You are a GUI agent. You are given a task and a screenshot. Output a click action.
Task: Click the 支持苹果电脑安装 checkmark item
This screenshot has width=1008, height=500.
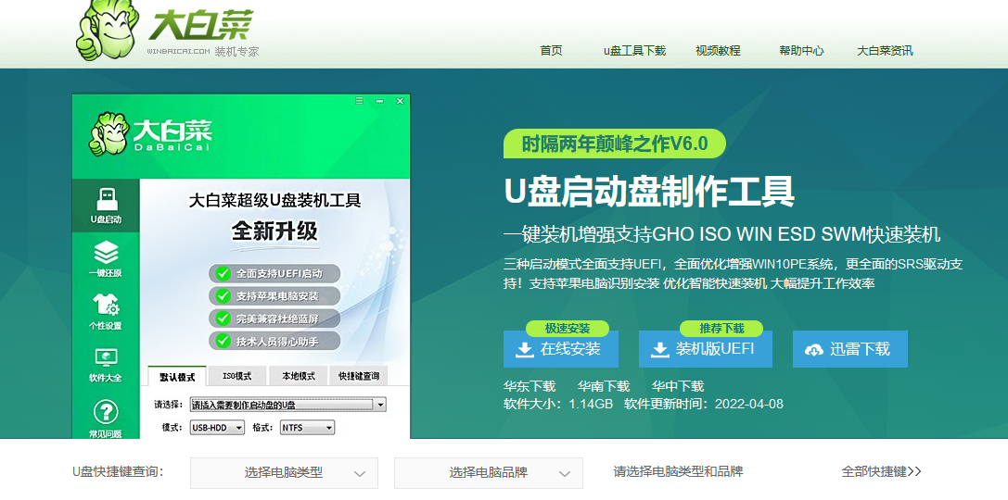tap(274, 296)
